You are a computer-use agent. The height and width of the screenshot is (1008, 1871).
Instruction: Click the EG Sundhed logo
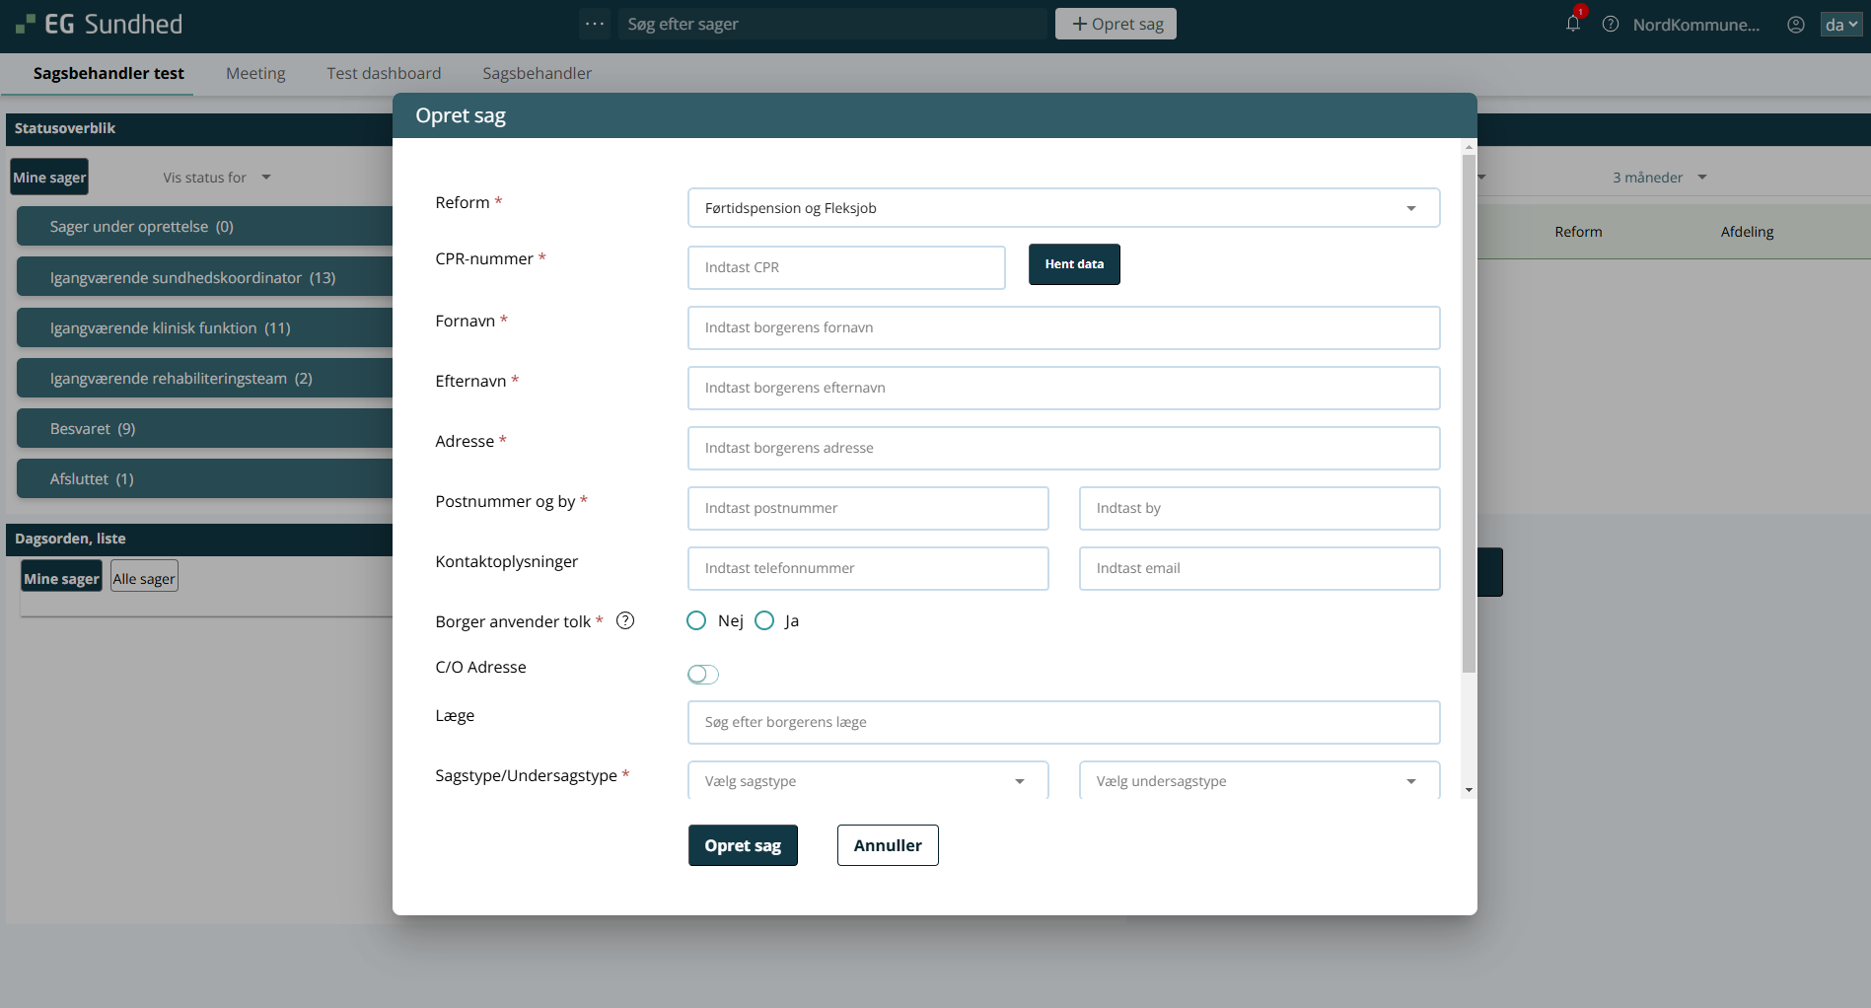click(100, 25)
